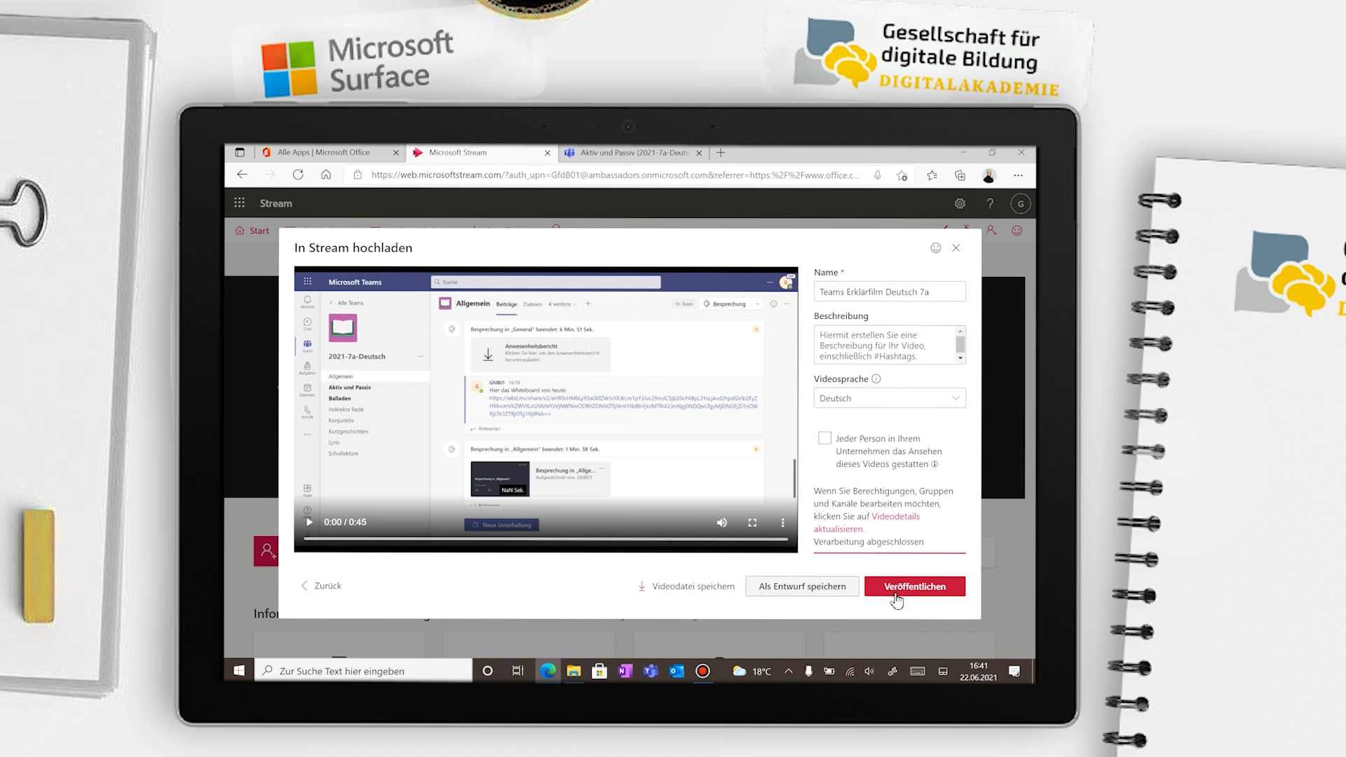Click the feedback smiley in upload dialog
The image size is (1346, 757).
[x=935, y=248]
